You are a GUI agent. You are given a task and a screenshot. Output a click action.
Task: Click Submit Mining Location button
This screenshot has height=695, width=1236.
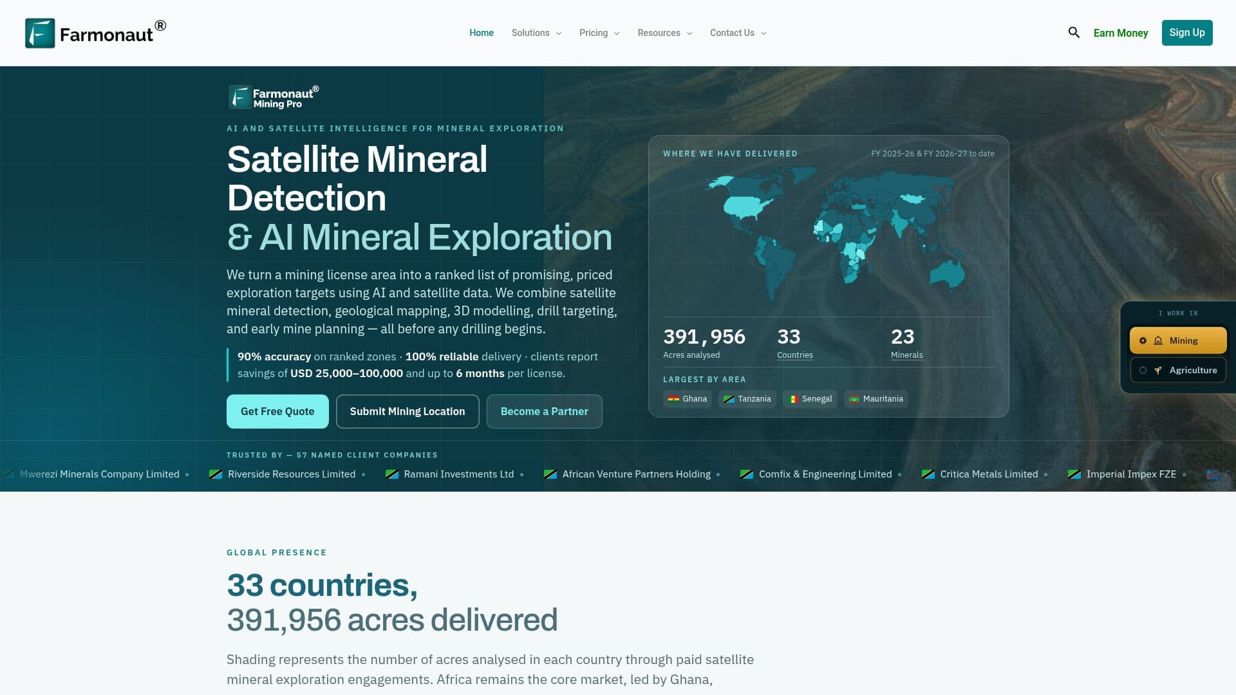point(407,411)
